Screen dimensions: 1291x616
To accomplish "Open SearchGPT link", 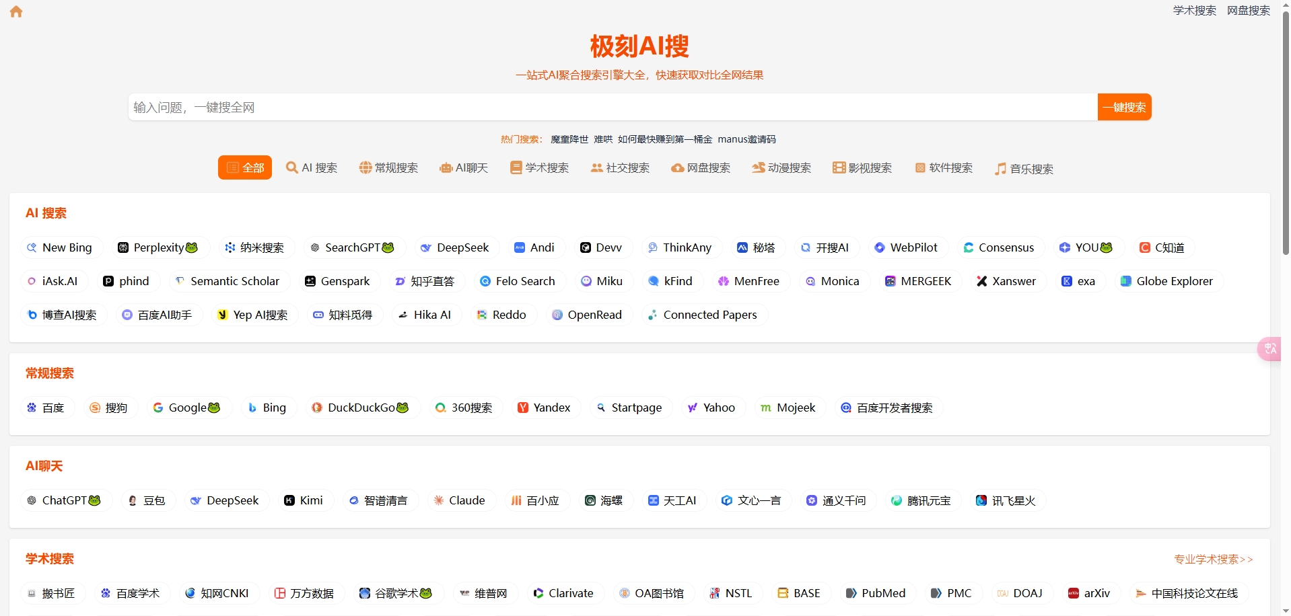I will (352, 247).
